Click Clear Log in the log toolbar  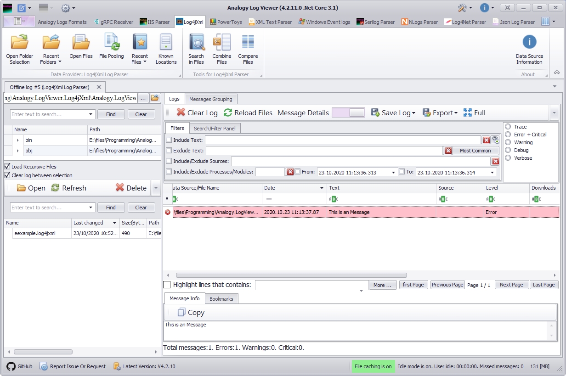click(197, 112)
